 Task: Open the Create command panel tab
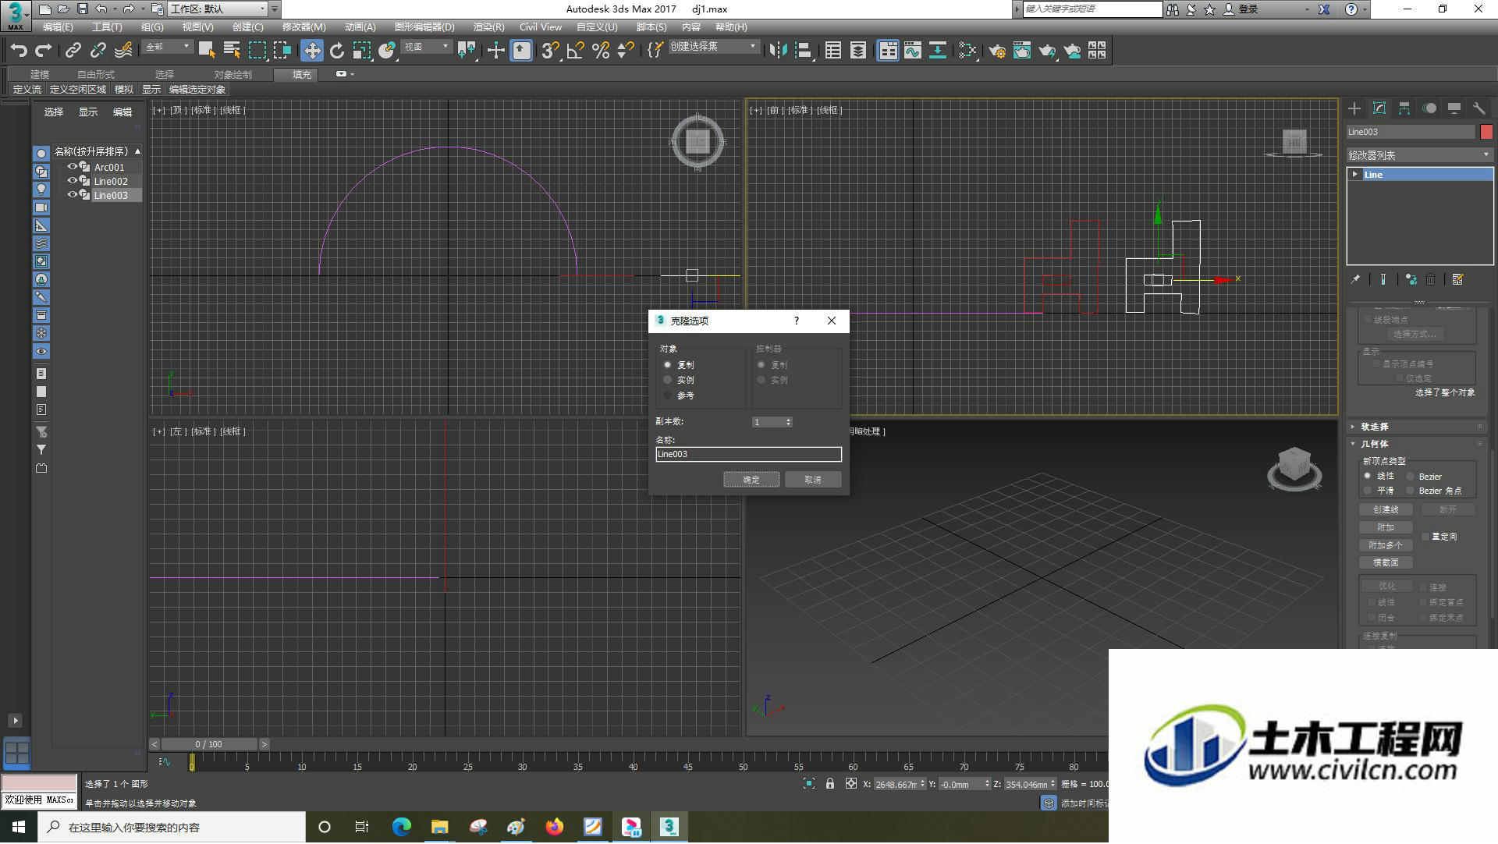click(x=1354, y=108)
